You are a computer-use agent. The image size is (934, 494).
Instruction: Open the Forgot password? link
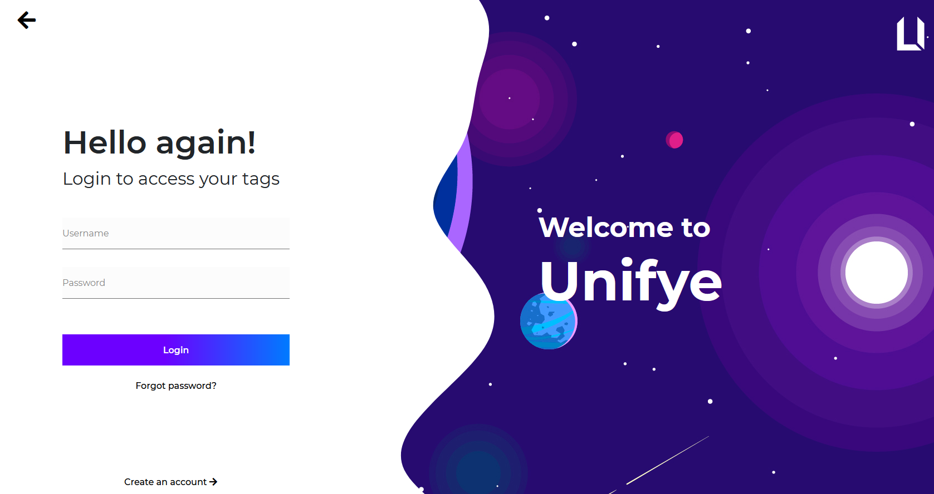[x=176, y=386]
